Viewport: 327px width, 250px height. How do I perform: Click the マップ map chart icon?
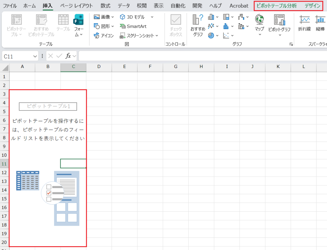tap(259, 20)
